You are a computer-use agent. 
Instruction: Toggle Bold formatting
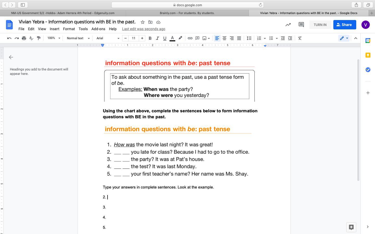[150, 38]
